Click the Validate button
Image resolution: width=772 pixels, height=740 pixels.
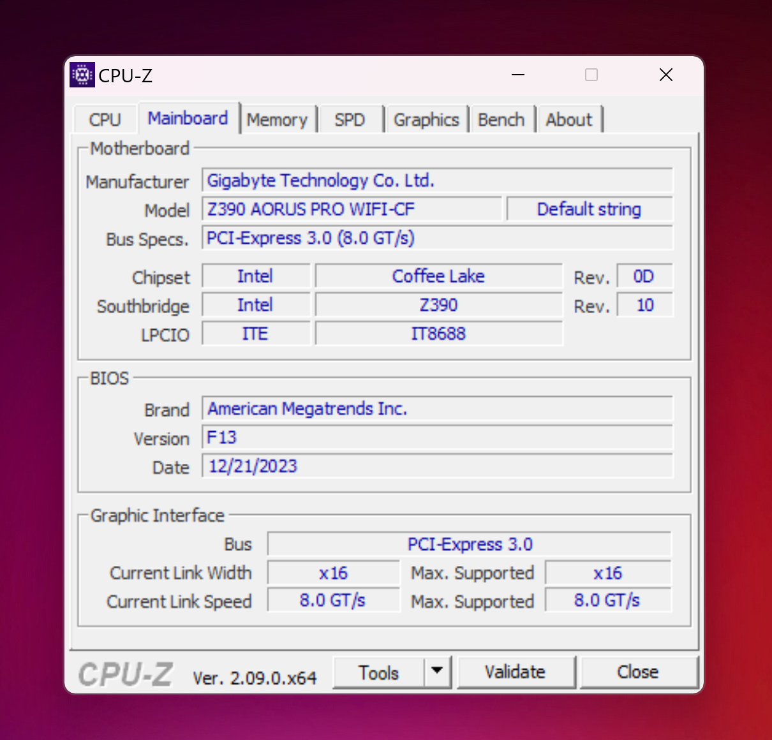coord(516,672)
